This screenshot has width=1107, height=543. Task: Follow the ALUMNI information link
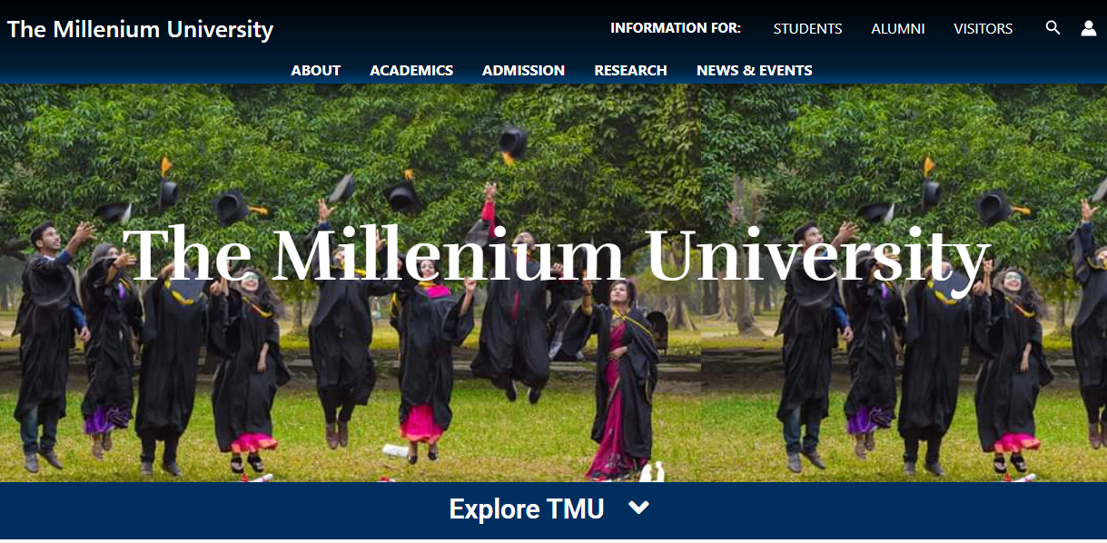tap(898, 29)
